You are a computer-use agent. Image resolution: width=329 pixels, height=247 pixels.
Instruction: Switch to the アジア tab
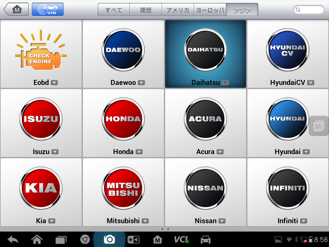(x=242, y=10)
